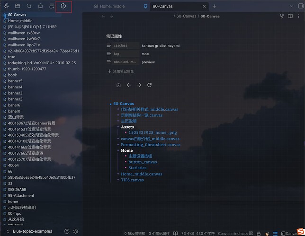Select 99-Attachment in the file list
The image size is (305, 236).
(x=21, y=195)
